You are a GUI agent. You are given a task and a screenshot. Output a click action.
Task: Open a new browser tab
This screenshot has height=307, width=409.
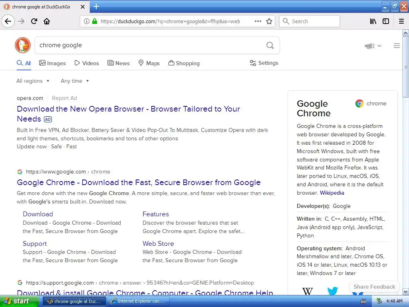[96, 6]
